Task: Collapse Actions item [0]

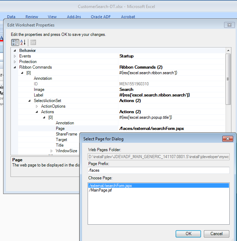Action: (x=44, y=117)
